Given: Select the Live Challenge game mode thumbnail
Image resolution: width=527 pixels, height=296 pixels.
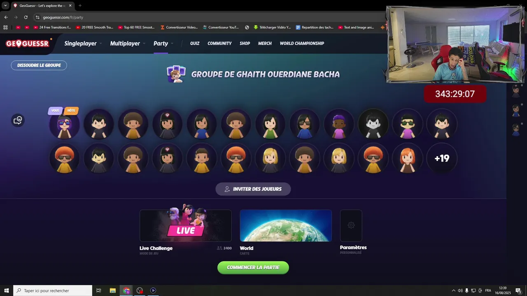Looking at the screenshot, I should point(186,225).
